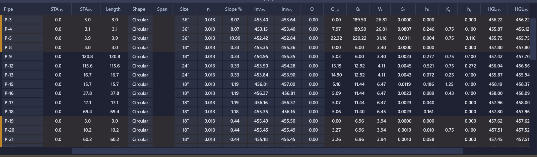This screenshot has width=537, height=157.
Task: Open the Shape cell for P-9
Action: (x=140, y=56)
